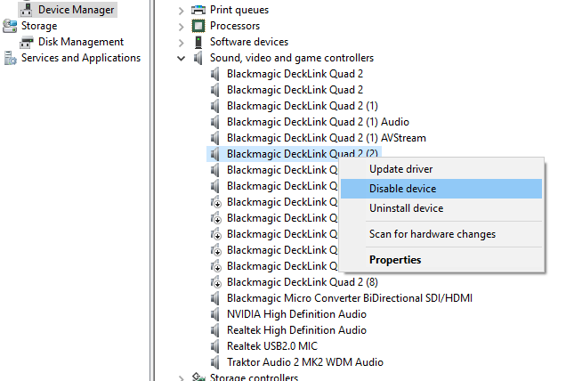574x381 pixels.
Task: Click the Processors chip icon
Action: tap(198, 26)
